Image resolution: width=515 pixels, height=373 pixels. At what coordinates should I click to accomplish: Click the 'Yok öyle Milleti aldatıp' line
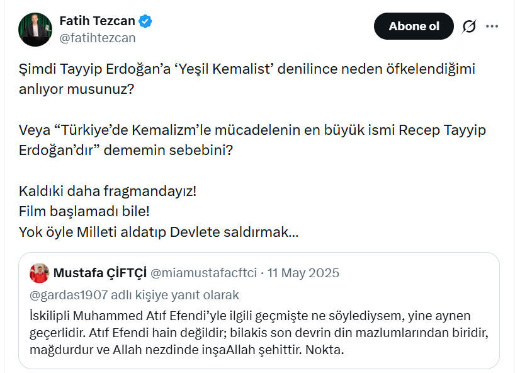pyautogui.click(x=159, y=231)
